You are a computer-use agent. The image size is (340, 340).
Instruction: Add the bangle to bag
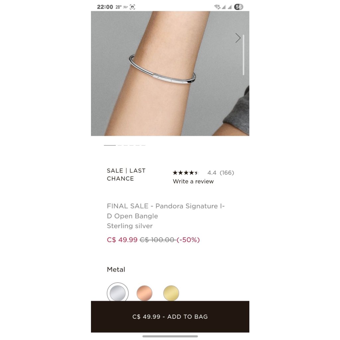coord(170,316)
